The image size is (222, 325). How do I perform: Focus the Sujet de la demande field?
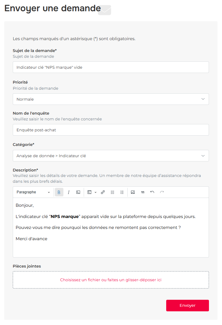111,67
